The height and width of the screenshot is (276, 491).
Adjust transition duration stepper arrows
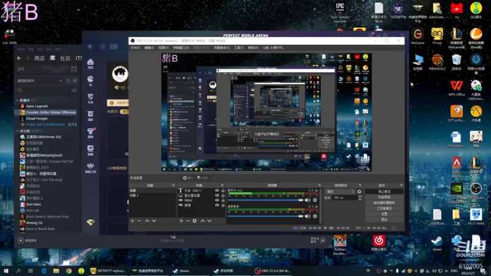pos(360,197)
